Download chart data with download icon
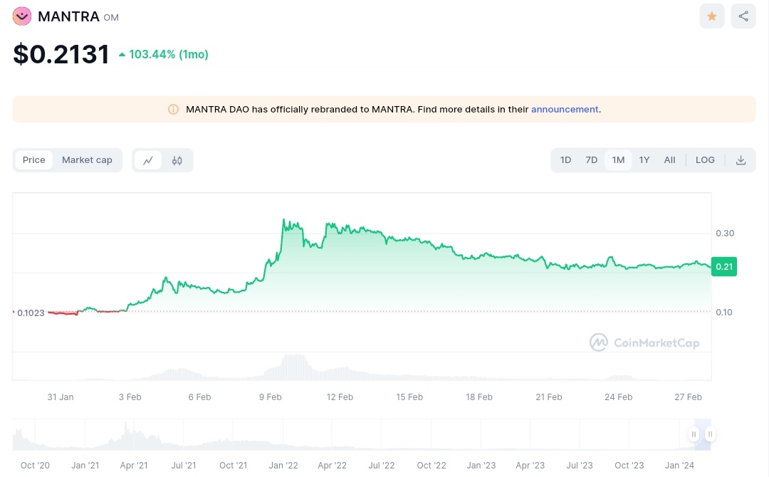Screen dimensions: 769x477 741,160
